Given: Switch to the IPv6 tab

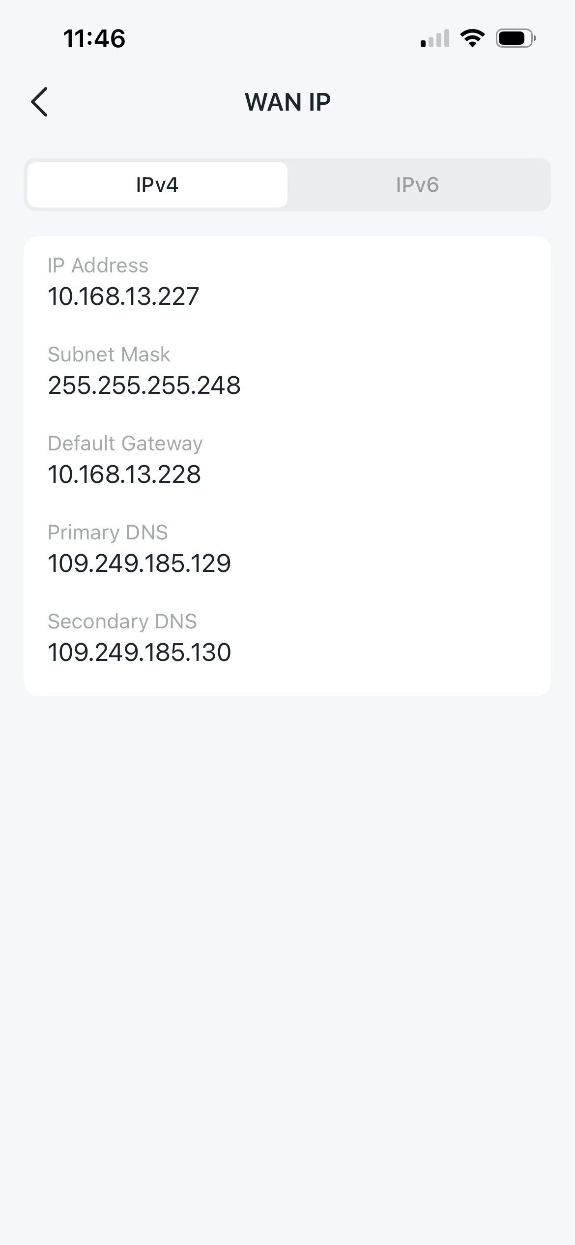Looking at the screenshot, I should tap(417, 185).
